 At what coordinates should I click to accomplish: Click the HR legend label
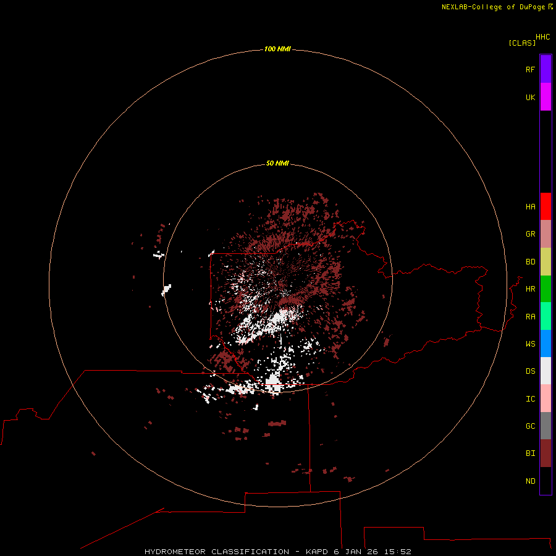(530, 289)
